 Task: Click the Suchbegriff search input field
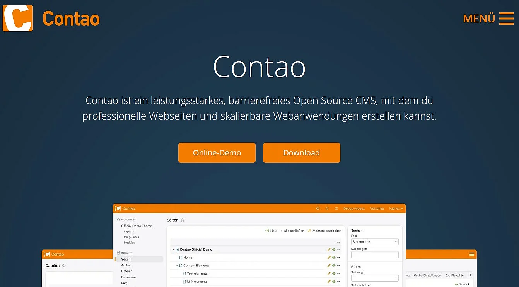coord(375,255)
